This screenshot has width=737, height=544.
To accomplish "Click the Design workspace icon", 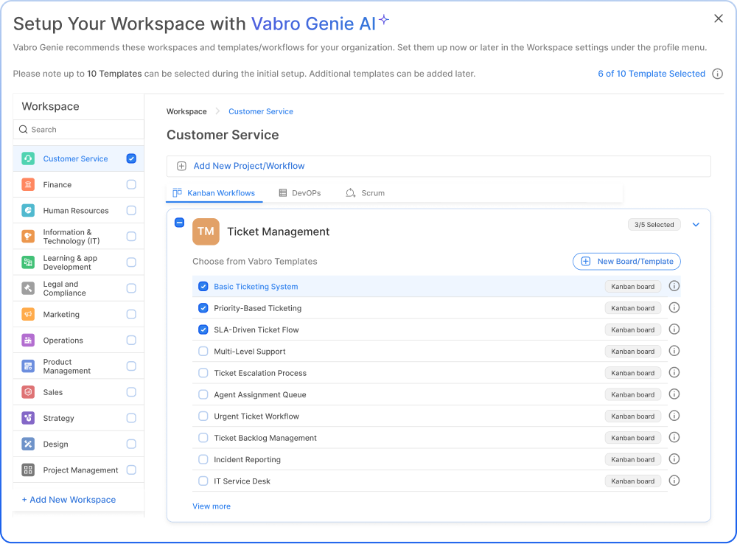I will tap(28, 444).
